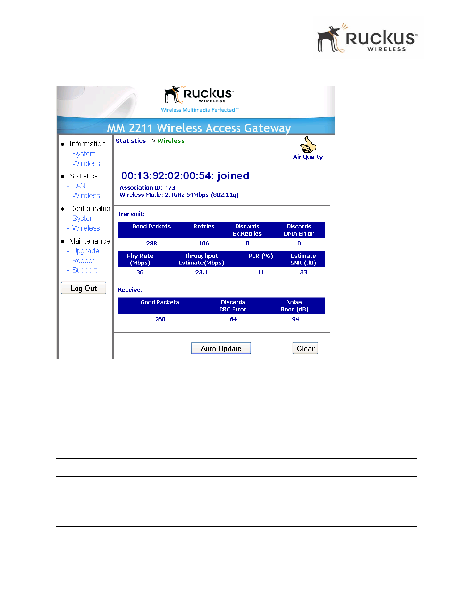Click the Air Quality text label
Image resolution: width=474 pixels, height=614 pixels.
[308, 157]
